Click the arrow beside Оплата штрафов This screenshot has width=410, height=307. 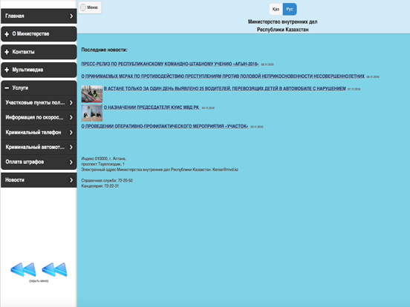click(x=71, y=162)
